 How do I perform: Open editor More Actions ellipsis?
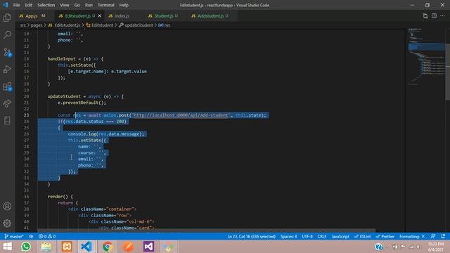click(442, 15)
